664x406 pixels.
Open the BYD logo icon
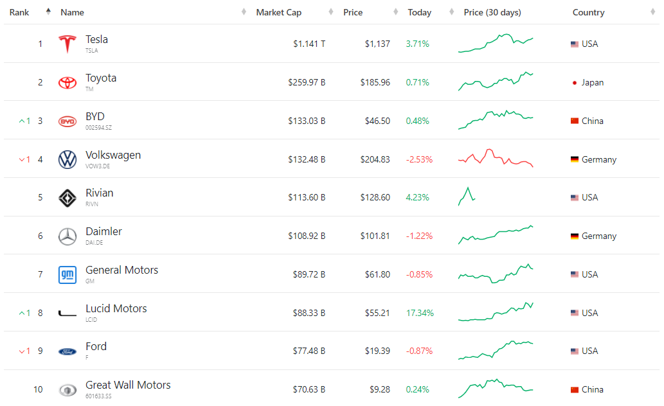tap(67, 121)
